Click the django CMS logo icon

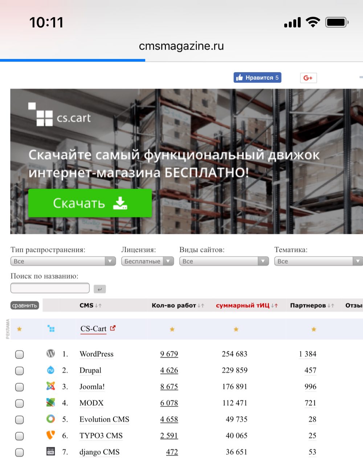point(51,451)
